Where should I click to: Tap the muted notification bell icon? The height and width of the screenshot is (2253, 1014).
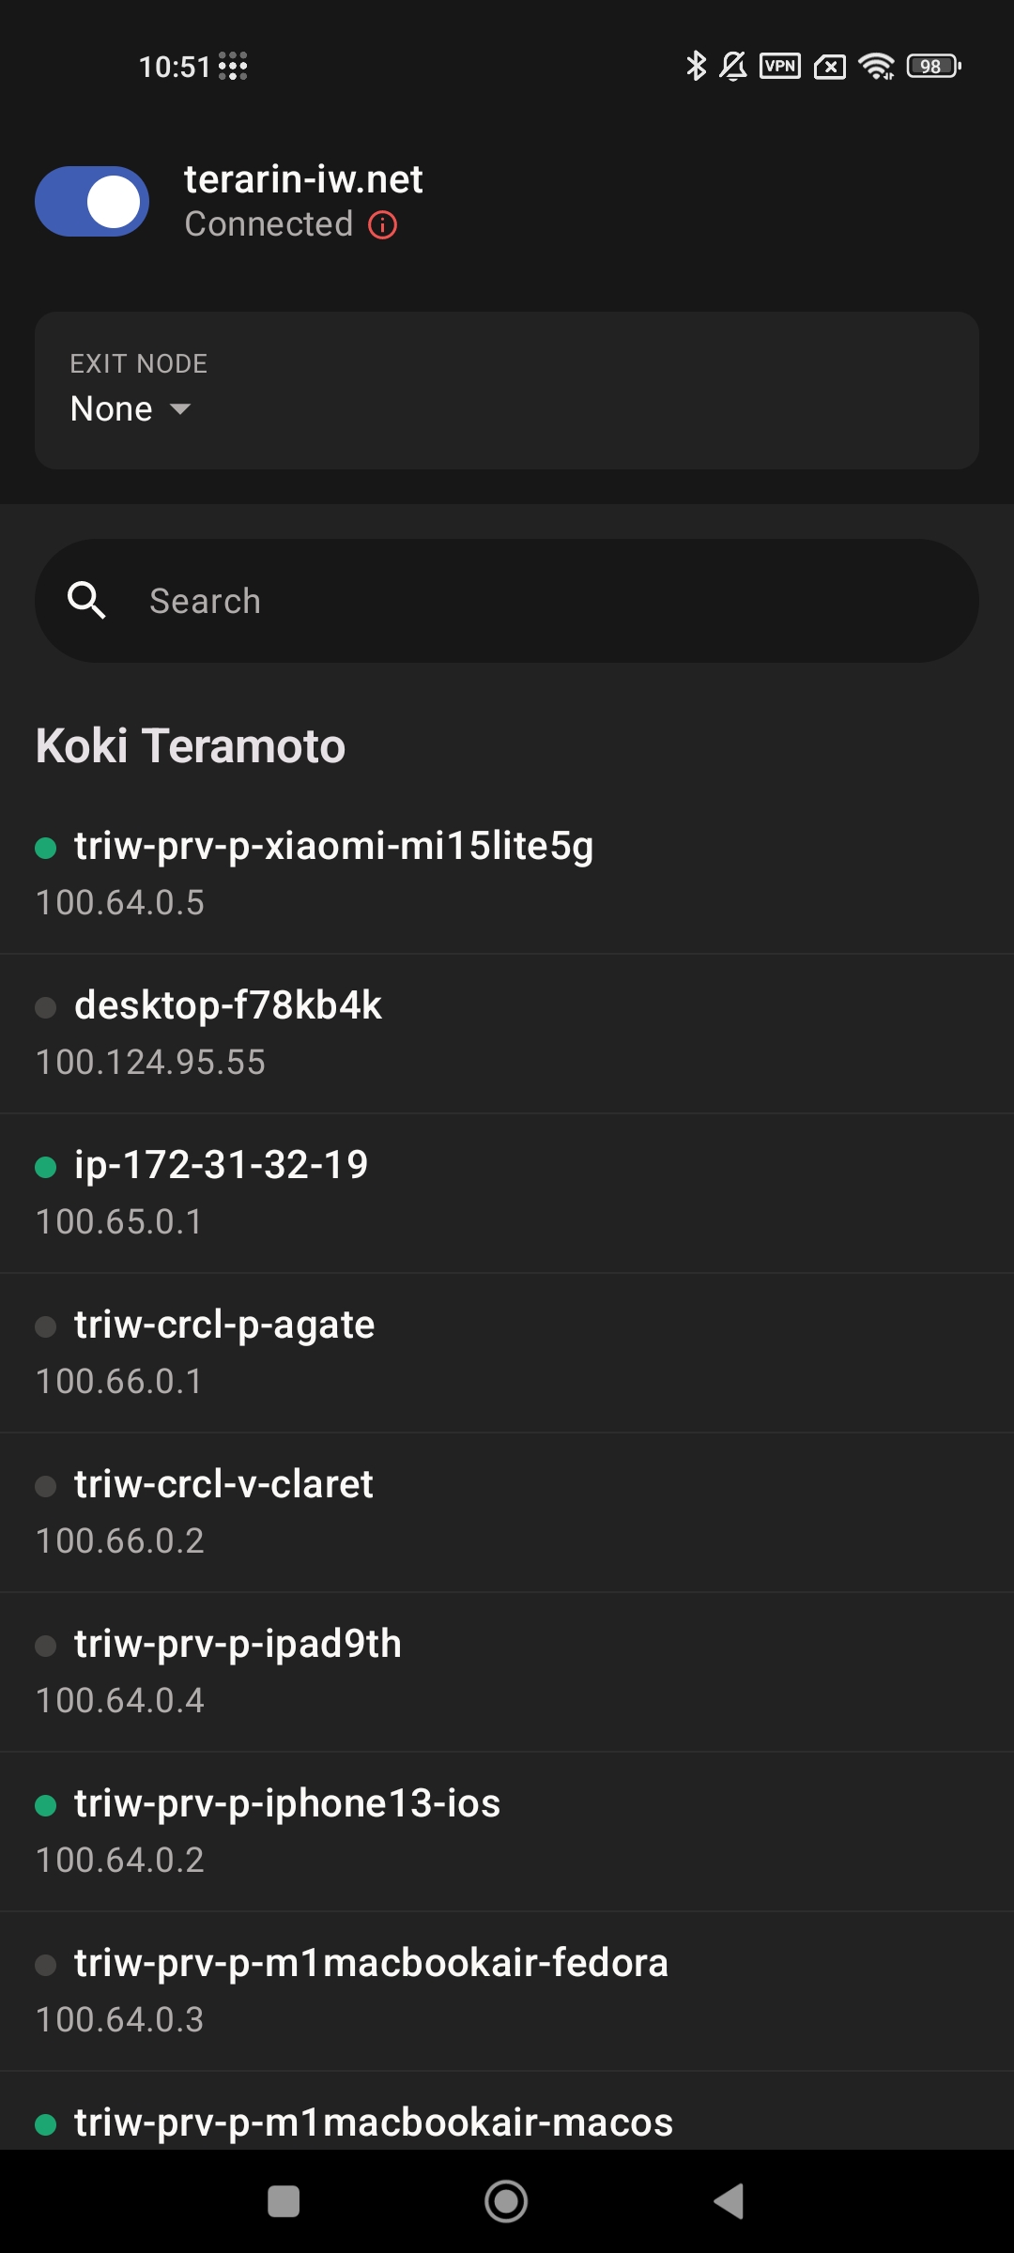[x=733, y=66]
